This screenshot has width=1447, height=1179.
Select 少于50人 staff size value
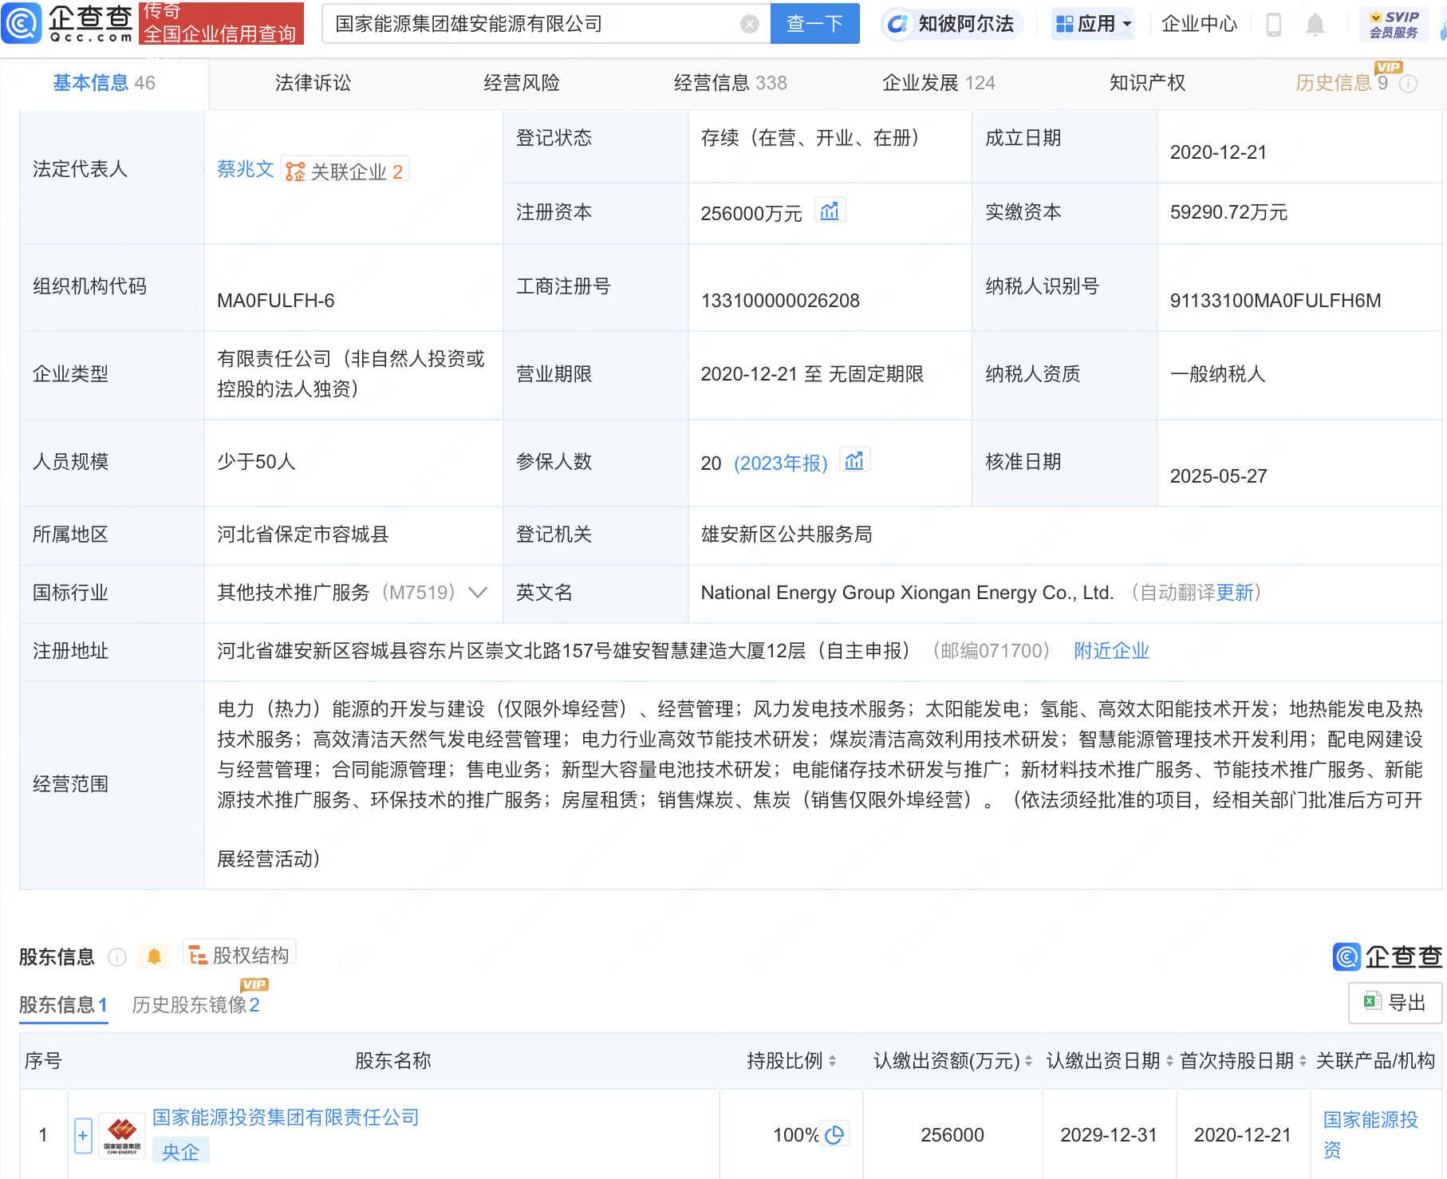(x=256, y=462)
